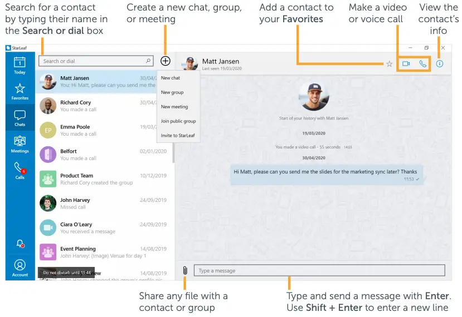Open the Account section

tap(20, 268)
